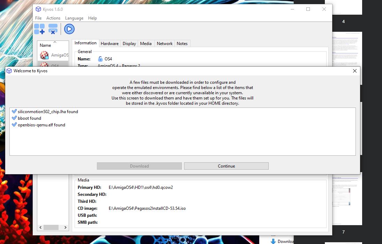Viewport: 382px width, 244px height.
Task: Click the right arrow of horizontal scrollbar
Action: click(x=66, y=227)
